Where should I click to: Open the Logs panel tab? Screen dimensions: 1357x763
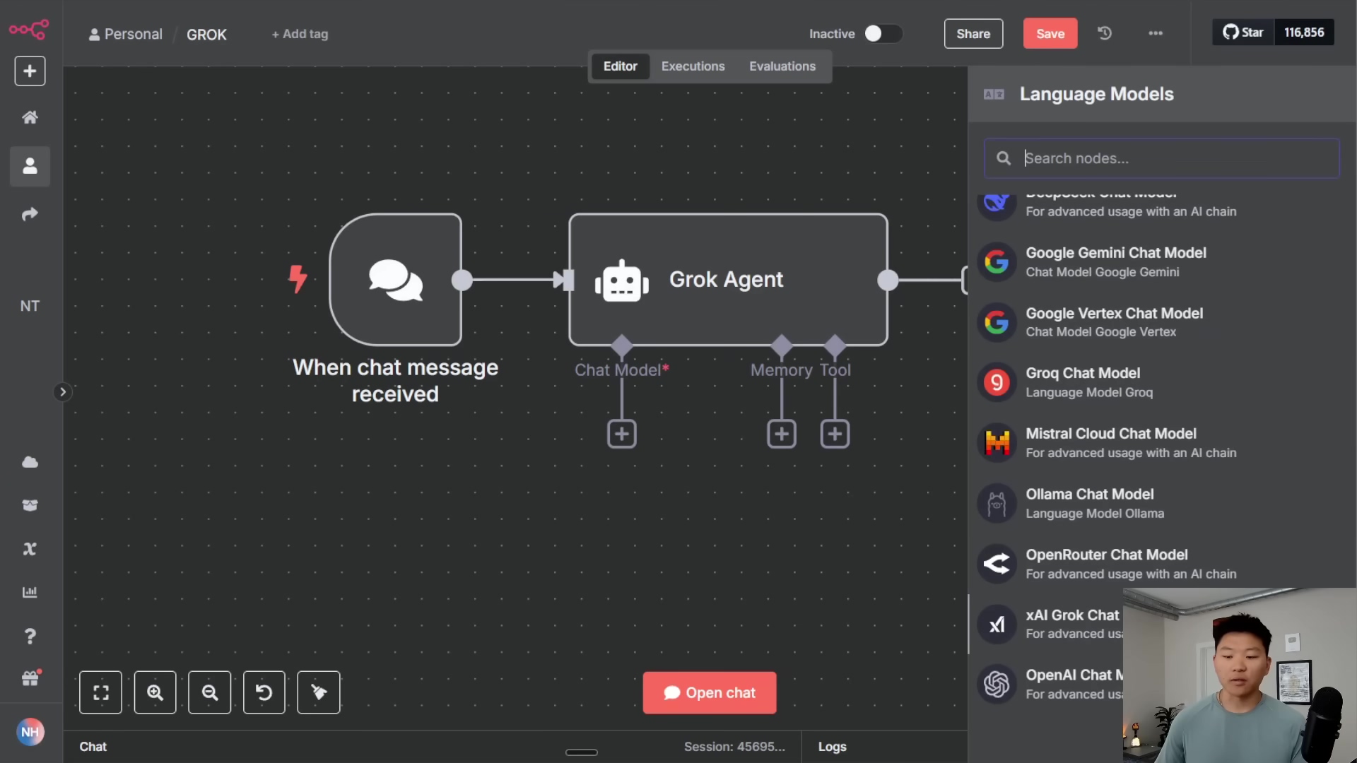tap(832, 747)
